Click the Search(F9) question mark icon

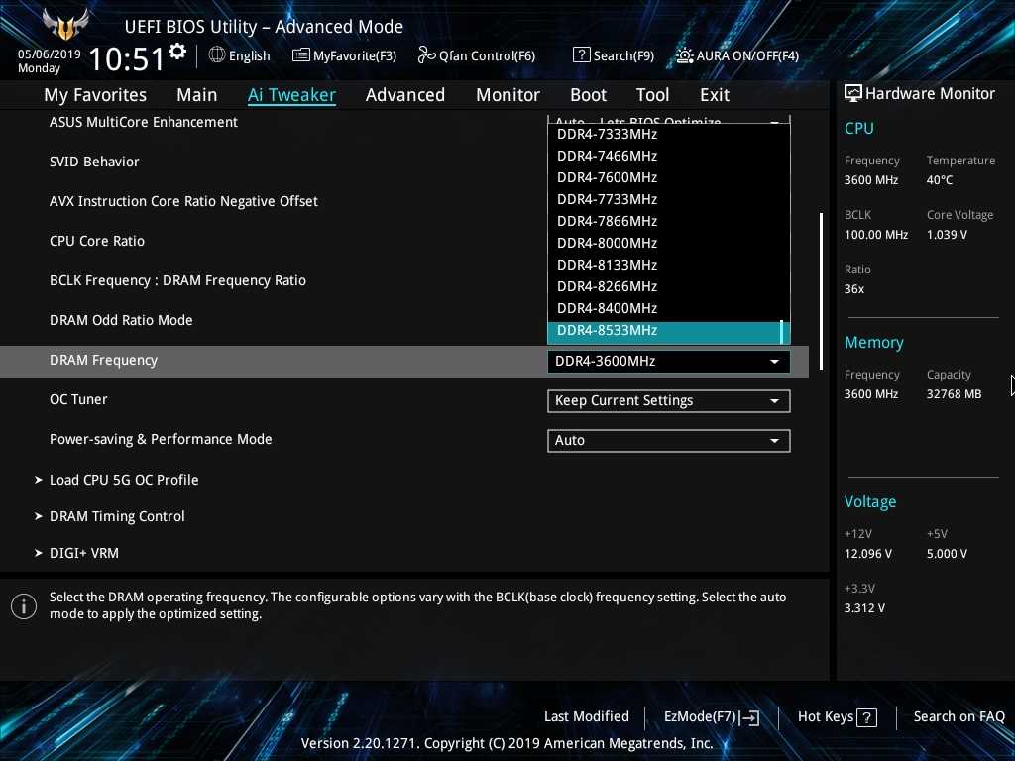582,55
